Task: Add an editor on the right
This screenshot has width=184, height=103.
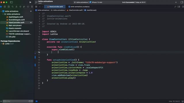Action: (x=183, y=7)
